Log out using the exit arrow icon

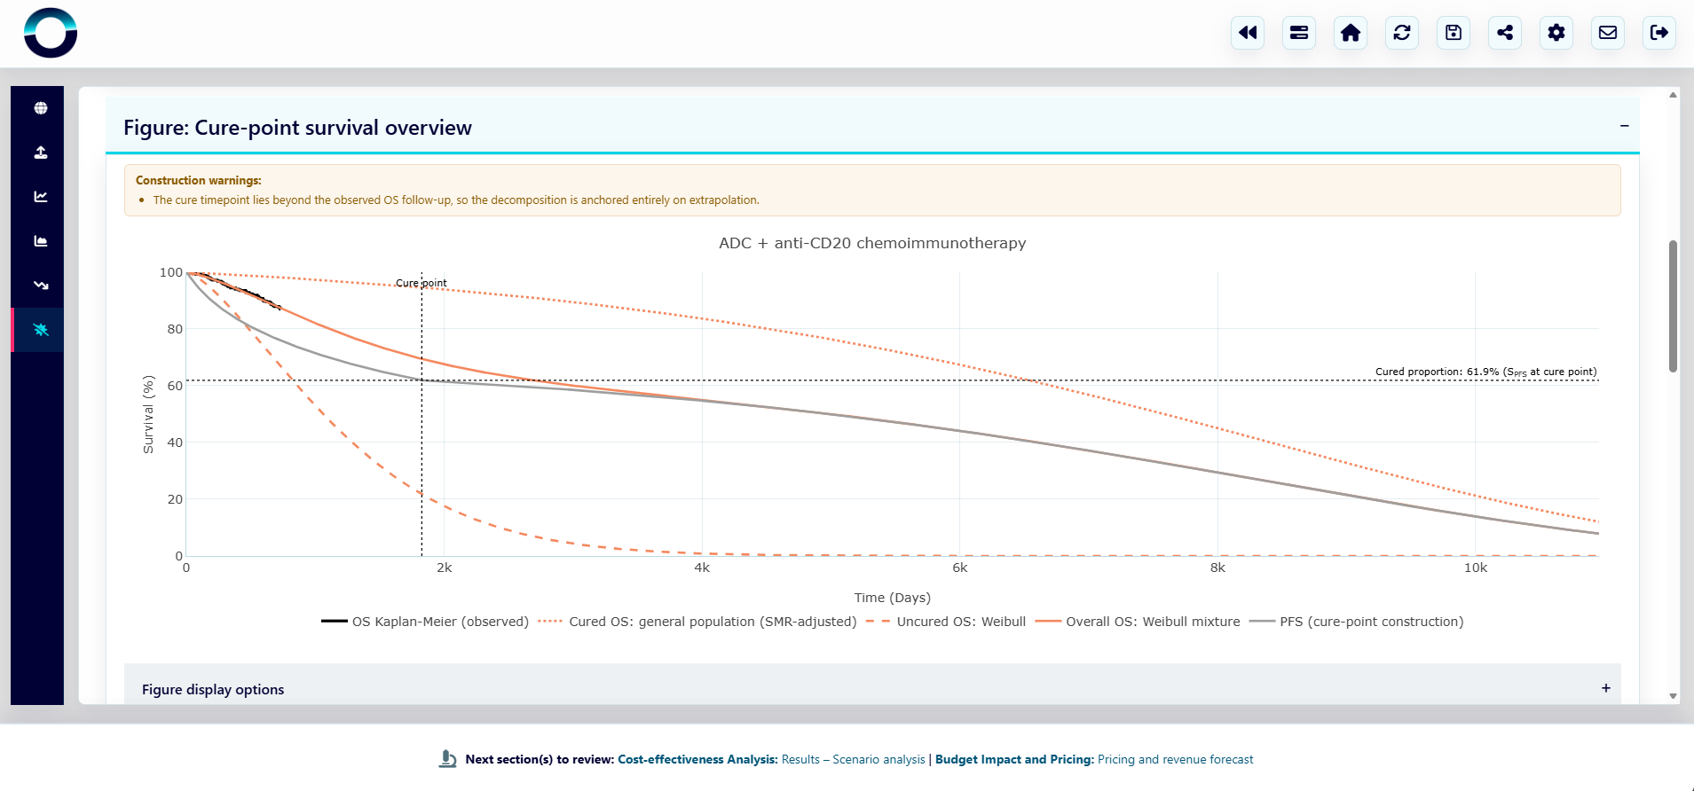[1659, 33]
